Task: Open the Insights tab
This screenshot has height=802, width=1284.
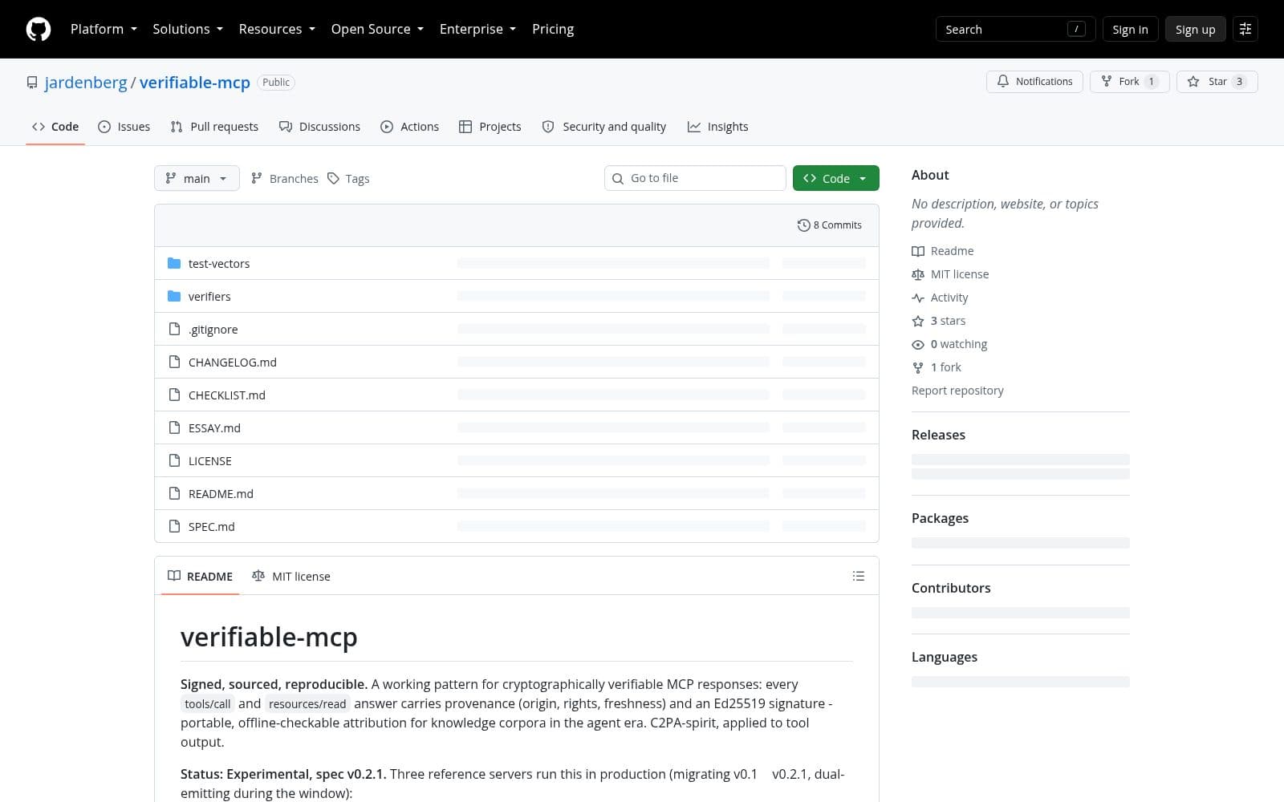Action: (x=717, y=127)
